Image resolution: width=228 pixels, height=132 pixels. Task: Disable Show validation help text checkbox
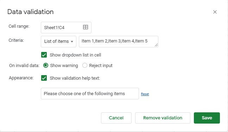click(x=44, y=78)
